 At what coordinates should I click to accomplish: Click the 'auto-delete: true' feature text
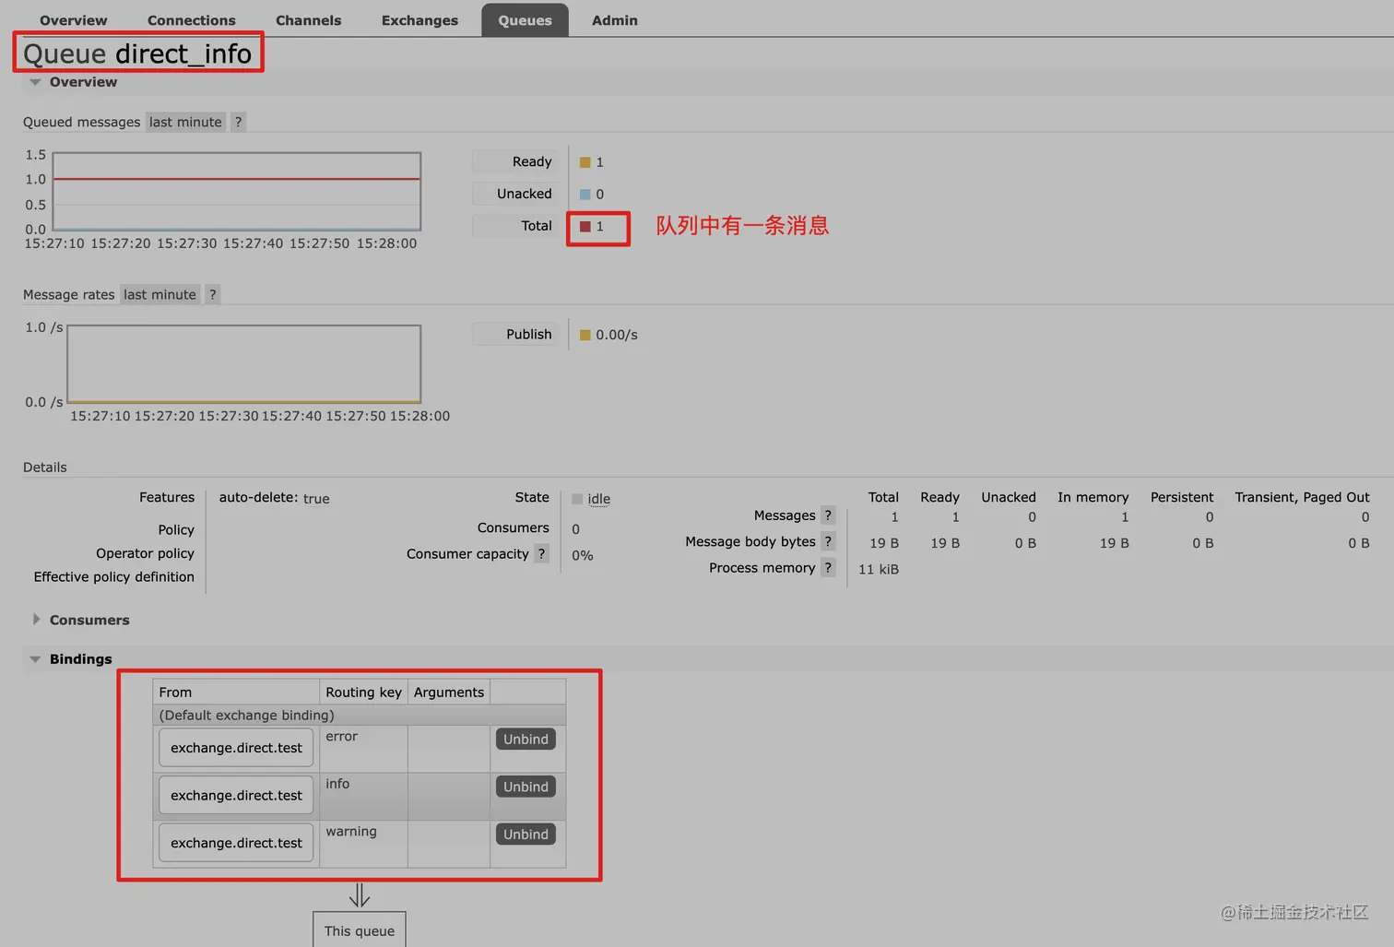click(x=274, y=498)
